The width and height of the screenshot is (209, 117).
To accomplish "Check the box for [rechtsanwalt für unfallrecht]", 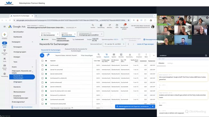I will (x=42, y=78).
